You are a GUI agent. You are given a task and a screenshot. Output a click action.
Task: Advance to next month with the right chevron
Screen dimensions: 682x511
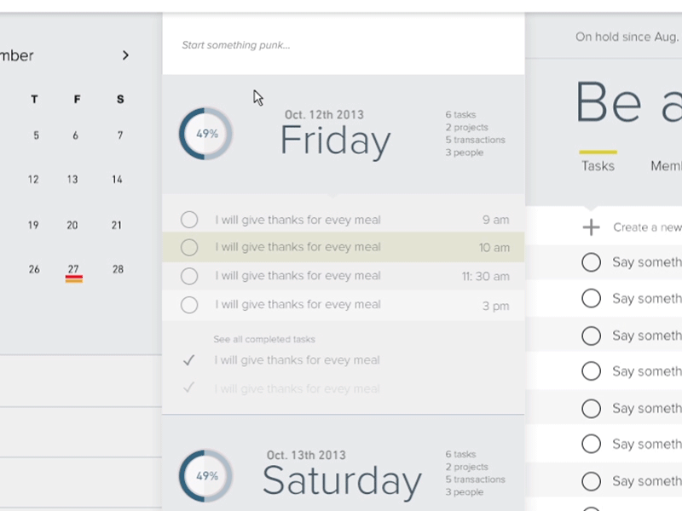tap(125, 55)
